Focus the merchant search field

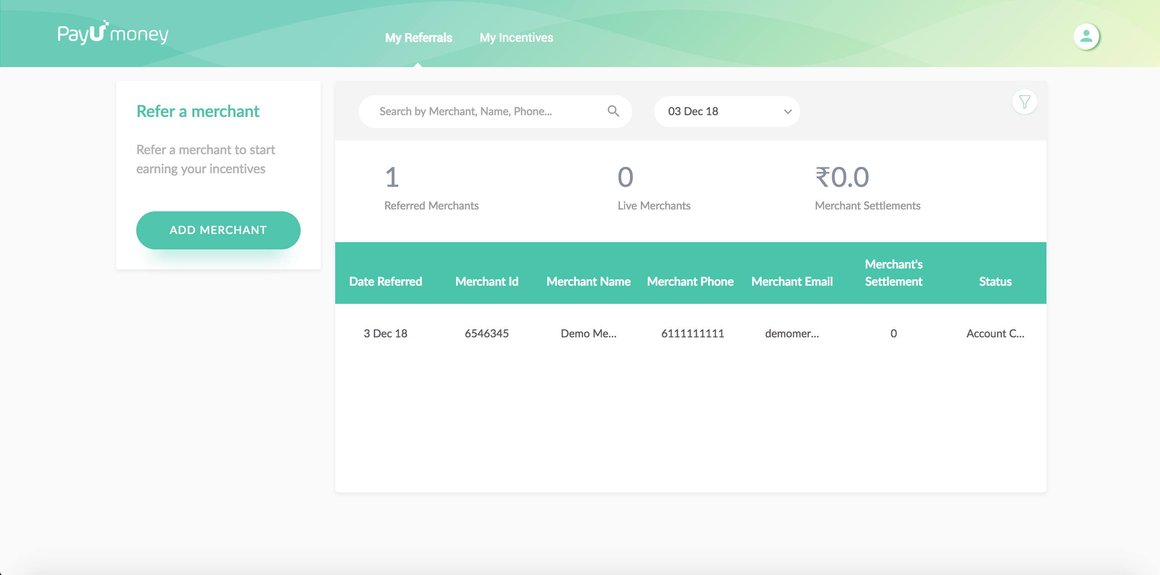click(x=495, y=111)
